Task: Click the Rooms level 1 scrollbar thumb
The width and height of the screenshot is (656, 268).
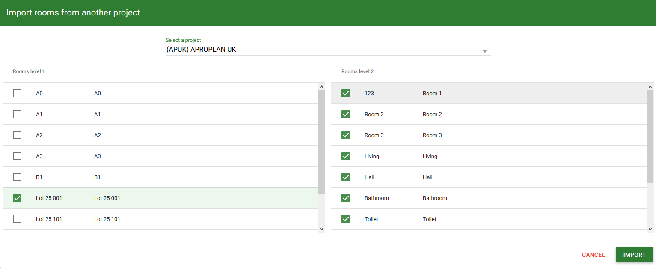Action: click(322, 142)
